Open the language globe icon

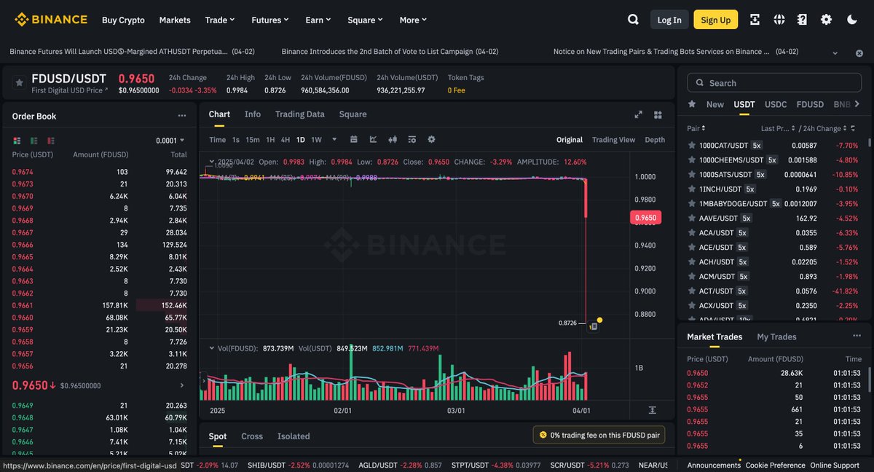779,20
